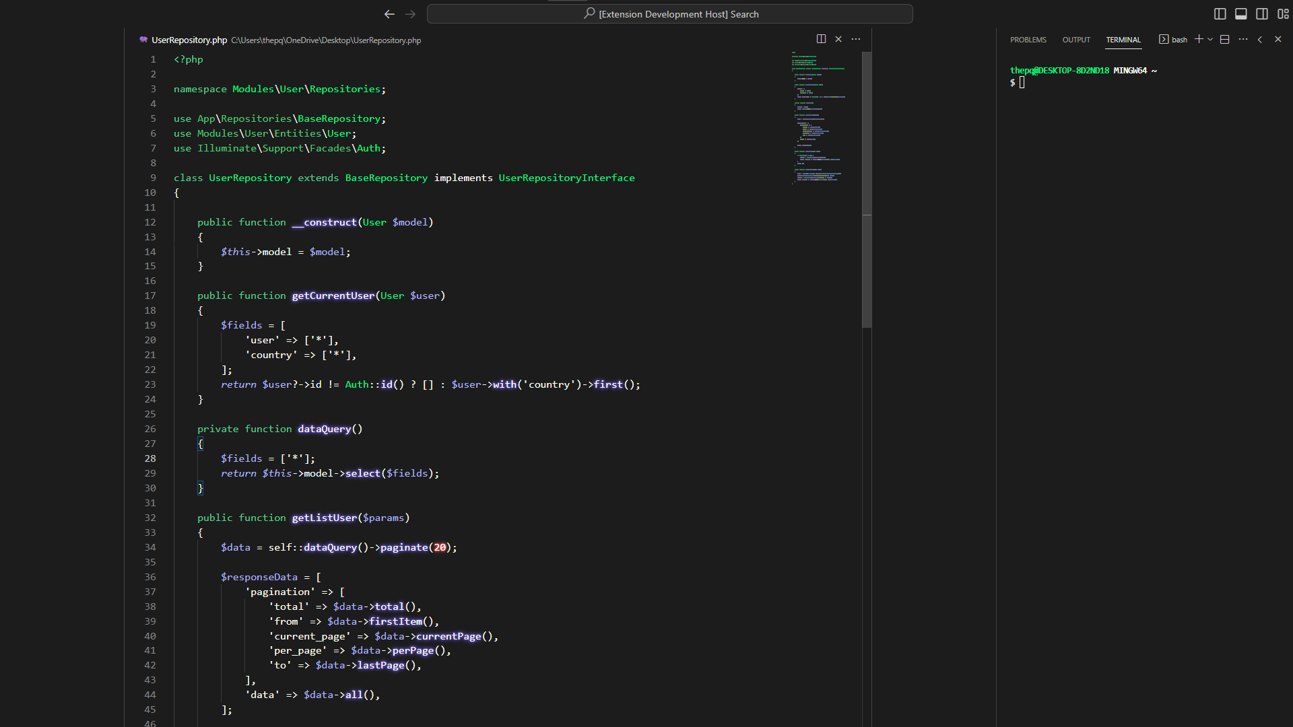
Task: Click the 'current_page' array key
Action: tap(309, 636)
